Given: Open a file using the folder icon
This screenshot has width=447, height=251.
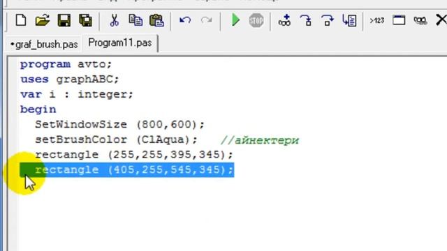Looking at the screenshot, I should point(43,20).
